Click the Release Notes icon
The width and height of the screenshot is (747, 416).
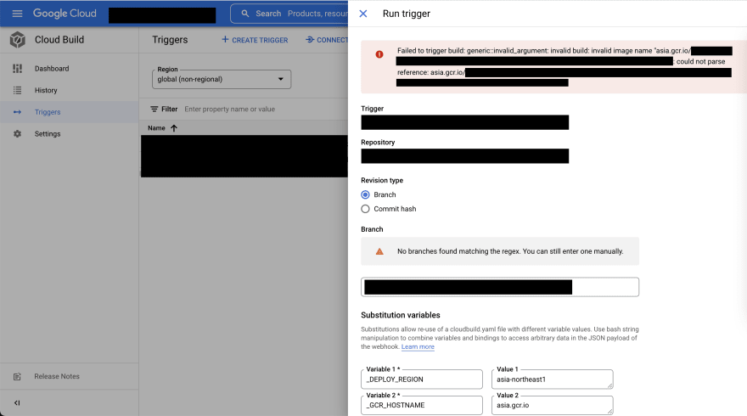point(17,376)
